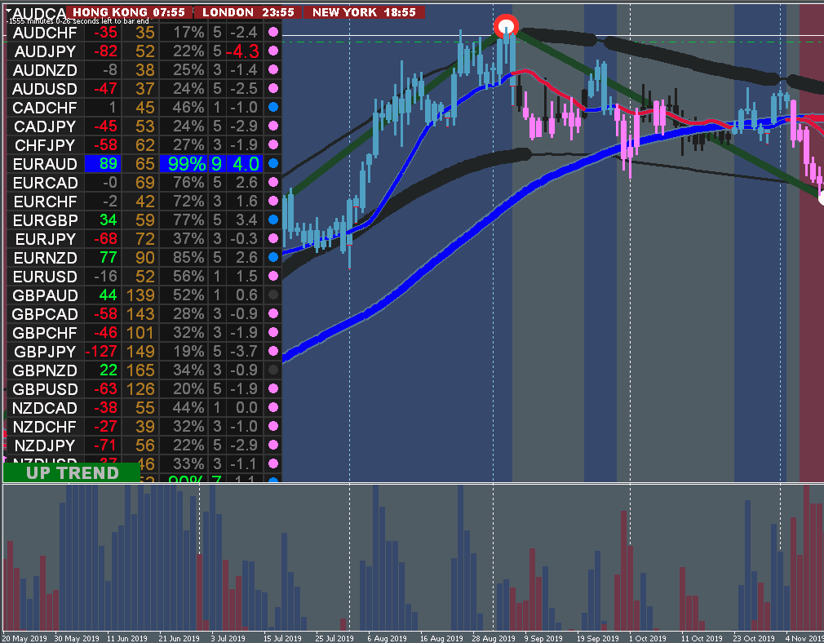This screenshot has width=824, height=643.
Task: Click the LONDON 23:55 session label
Action: [x=248, y=12]
